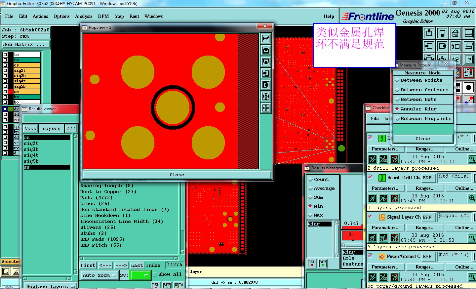Open the DFM menu
The height and width of the screenshot is (289, 476).
[x=103, y=16]
